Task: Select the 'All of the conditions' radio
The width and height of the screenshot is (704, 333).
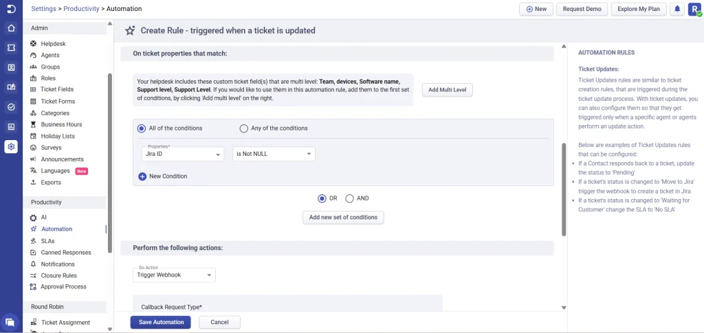Action: (142, 128)
